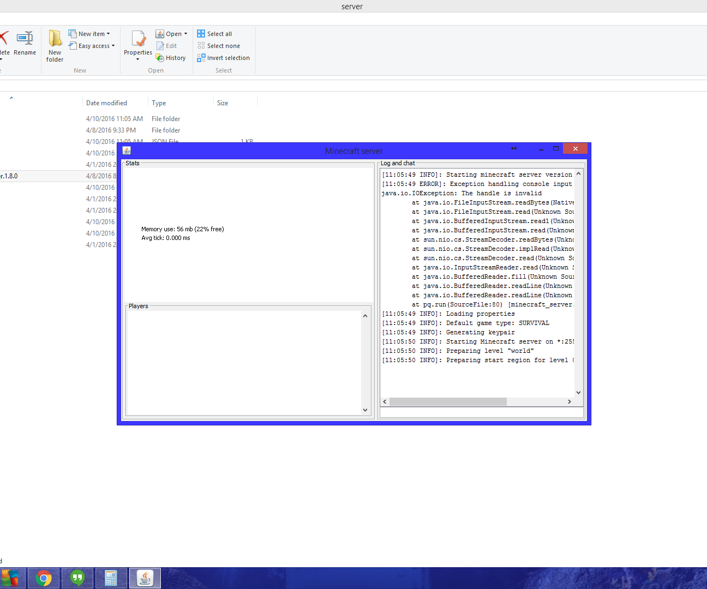Click the Edit ribbon item
The width and height of the screenshot is (707, 589).
pyautogui.click(x=166, y=46)
